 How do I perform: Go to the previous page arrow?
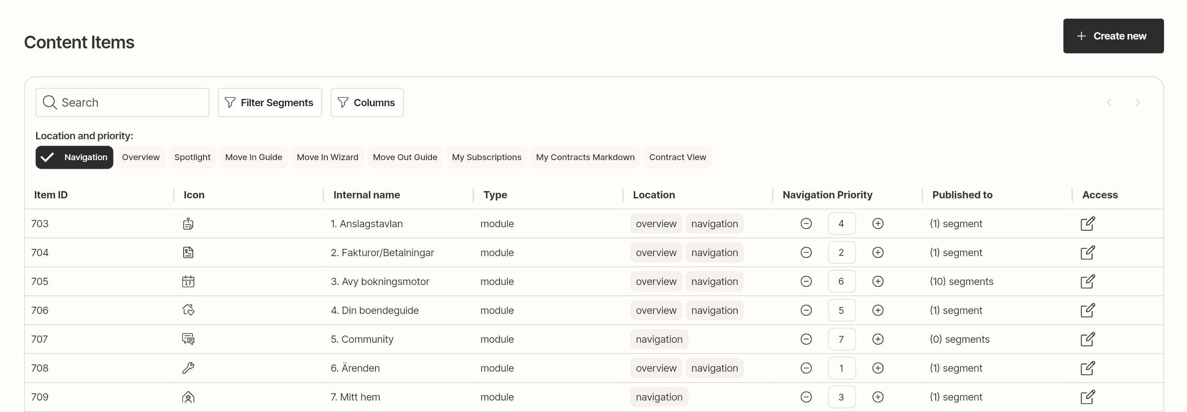(x=1109, y=103)
